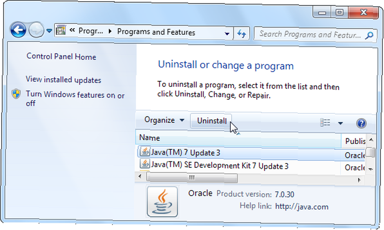Change view using the view icon
This screenshot has width=384, height=230.
tap(325, 122)
